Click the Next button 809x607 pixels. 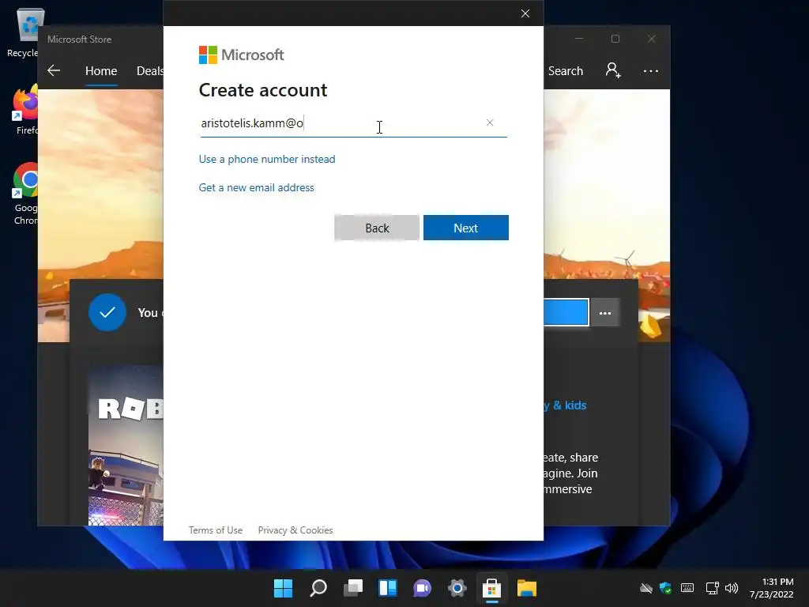(466, 228)
